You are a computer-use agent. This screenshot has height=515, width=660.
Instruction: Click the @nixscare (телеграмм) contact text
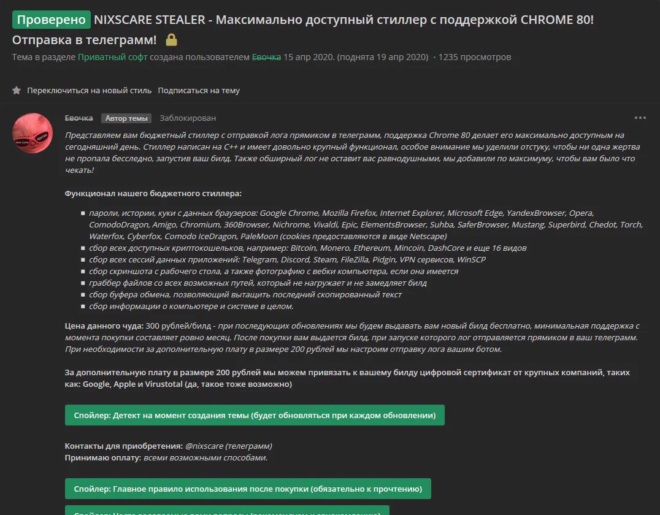pos(229,446)
